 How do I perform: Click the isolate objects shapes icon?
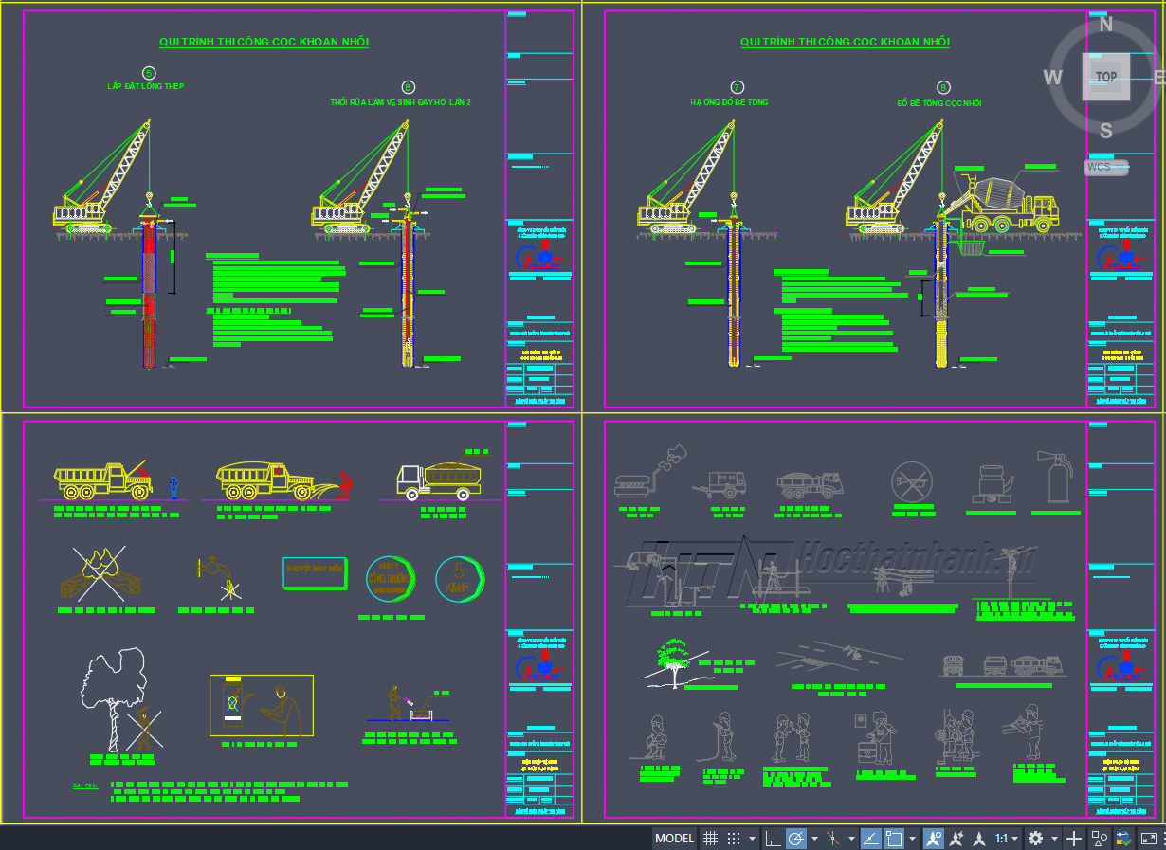click(x=1099, y=839)
